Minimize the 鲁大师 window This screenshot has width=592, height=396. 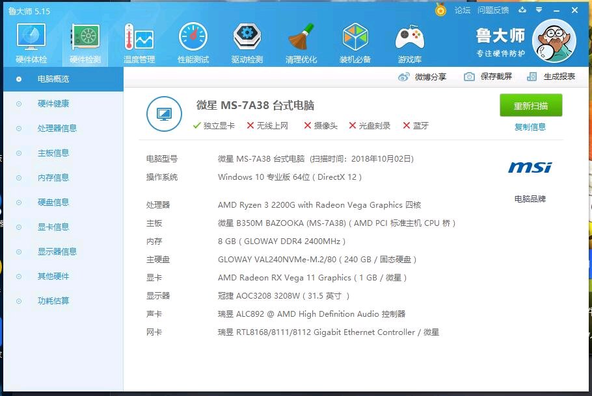(x=556, y=10)
